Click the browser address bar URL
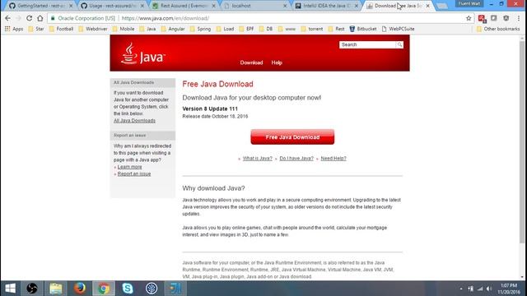This screenshot has height=296, width=527. (x=166, y=18)
